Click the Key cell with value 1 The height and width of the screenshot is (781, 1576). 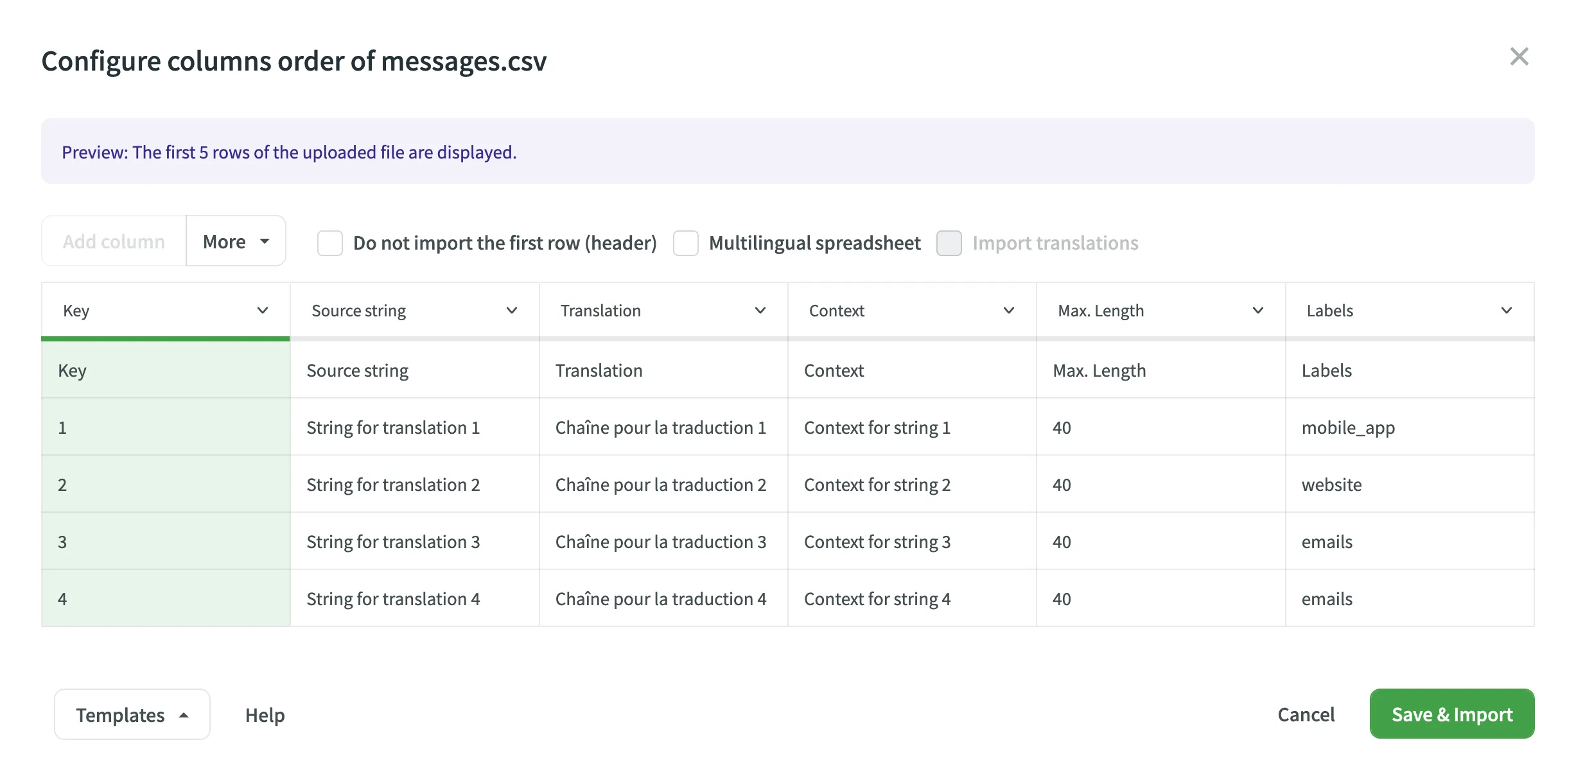[x=166, y=427]
